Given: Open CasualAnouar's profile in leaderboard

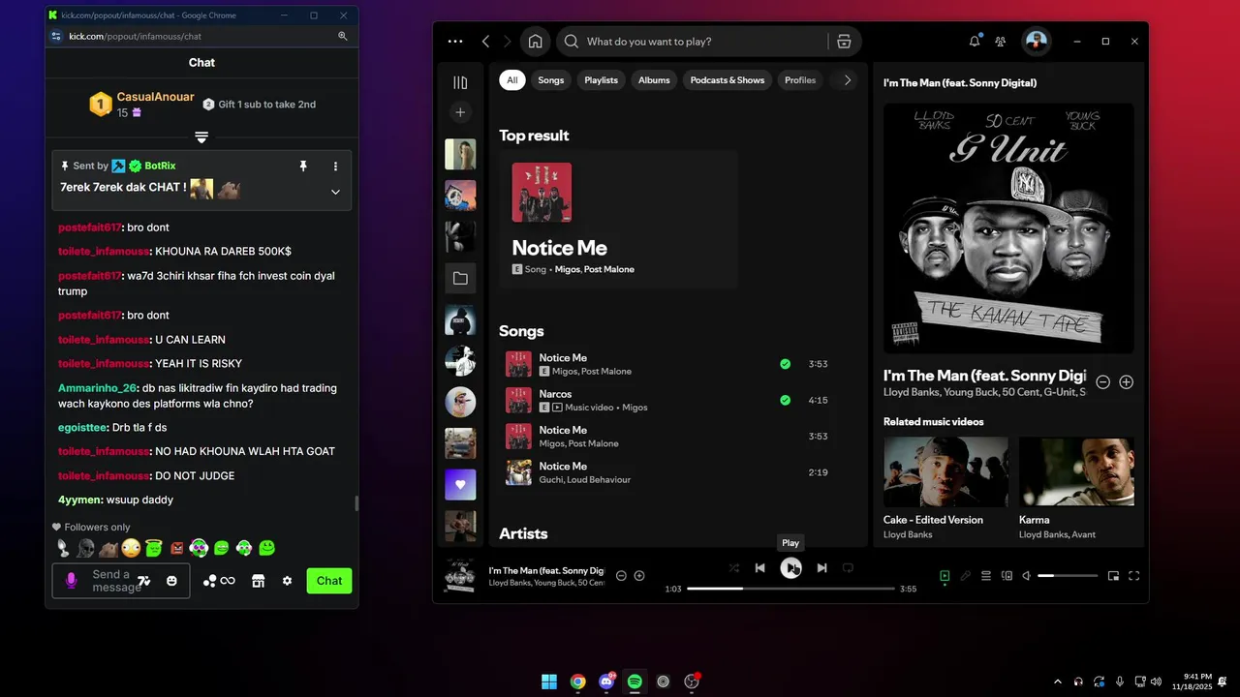Looking at the screenshot, I should click(x=155, y=97).
